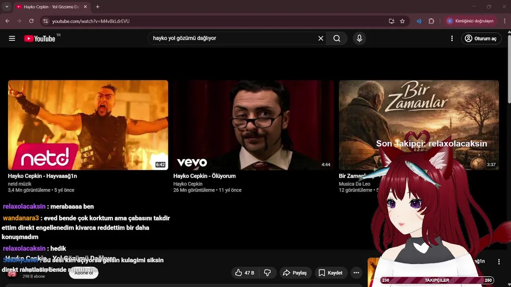This screenshot has width=511, height=287.
Task: Click '26 Mn görüntüleme • 11 yıl önce' text
Action: [x=207, y=190]
